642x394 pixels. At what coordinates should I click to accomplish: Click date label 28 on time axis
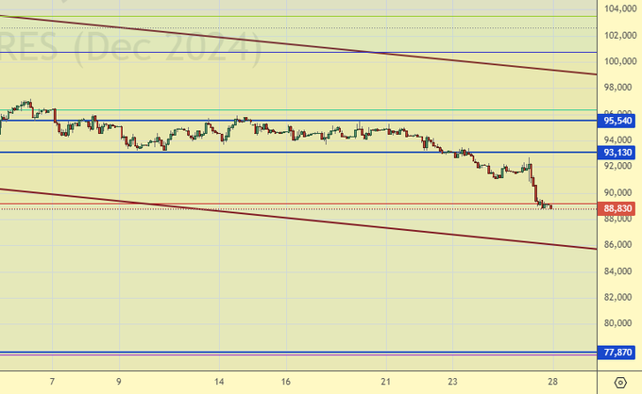[x=550, y=382]
